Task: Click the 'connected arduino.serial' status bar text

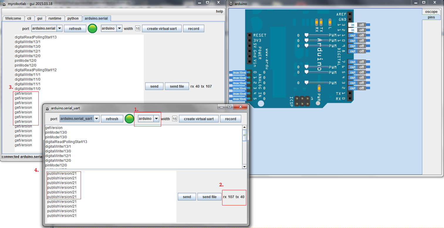Action: click(x=22, y=157)
